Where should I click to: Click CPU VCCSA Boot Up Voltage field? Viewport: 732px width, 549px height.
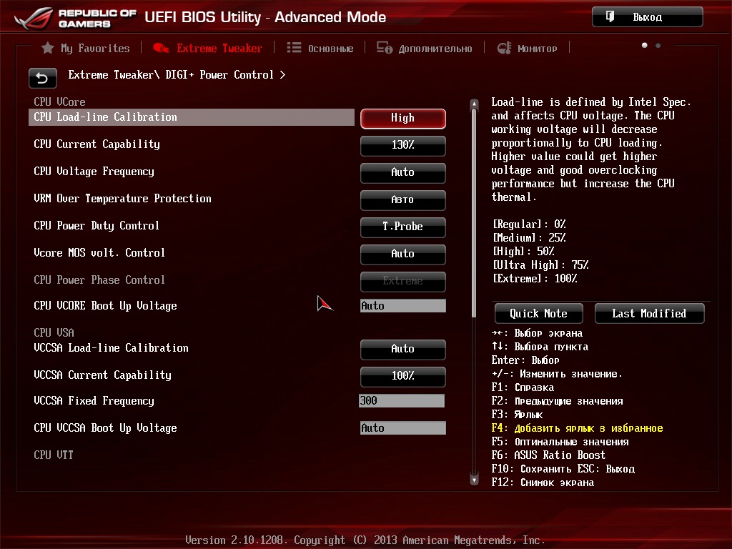click(403, 427)
